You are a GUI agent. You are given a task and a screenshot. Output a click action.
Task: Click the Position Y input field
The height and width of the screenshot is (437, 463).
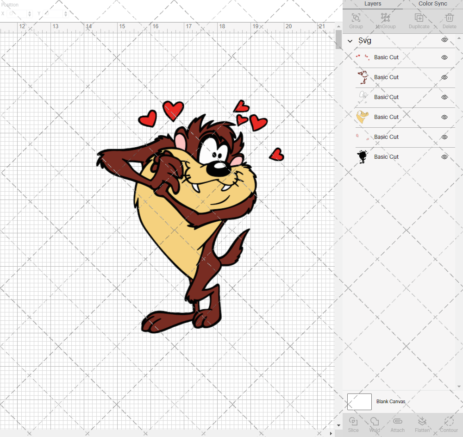pyautogui.click(x=53, y=13)
